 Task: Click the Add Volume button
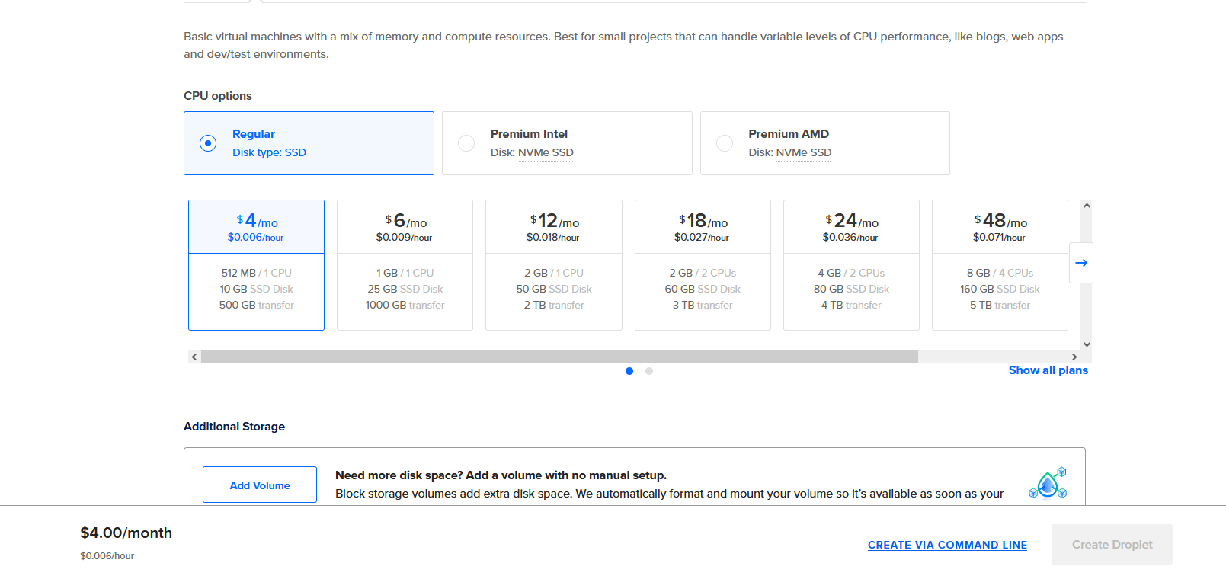[260, 485]
